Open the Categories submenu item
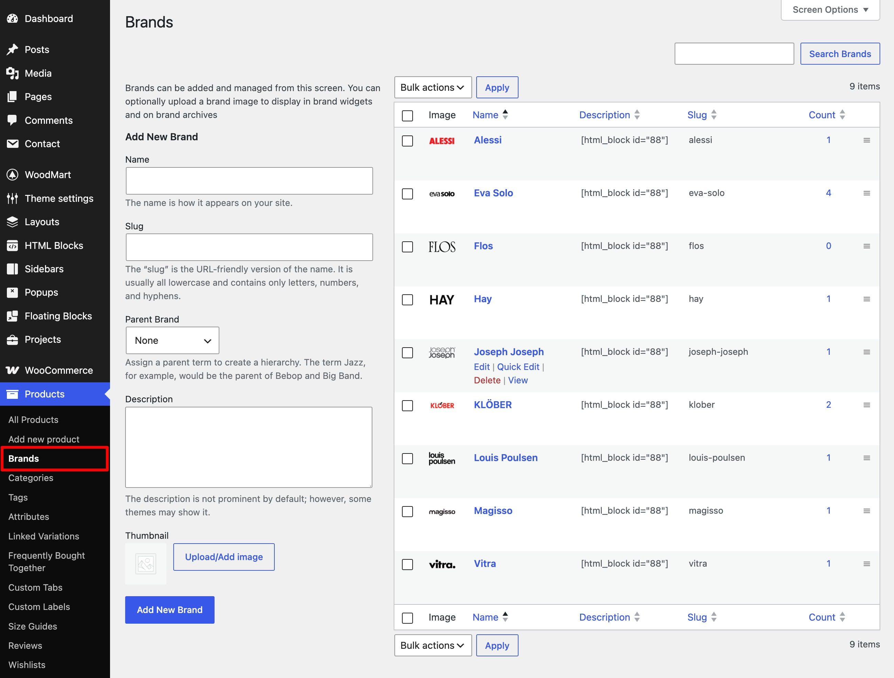Image resolution: width=894 pixels, height=678 pixels. (31, 478)
